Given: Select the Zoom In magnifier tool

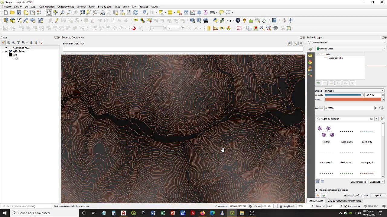Looking at the screenshot, I should pyautogui.click(x=62, y=12).
